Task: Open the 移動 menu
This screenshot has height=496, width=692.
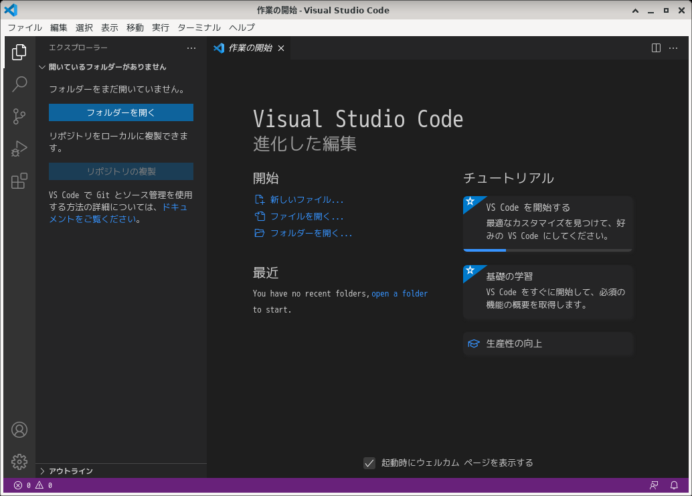Action: [135, 28]
